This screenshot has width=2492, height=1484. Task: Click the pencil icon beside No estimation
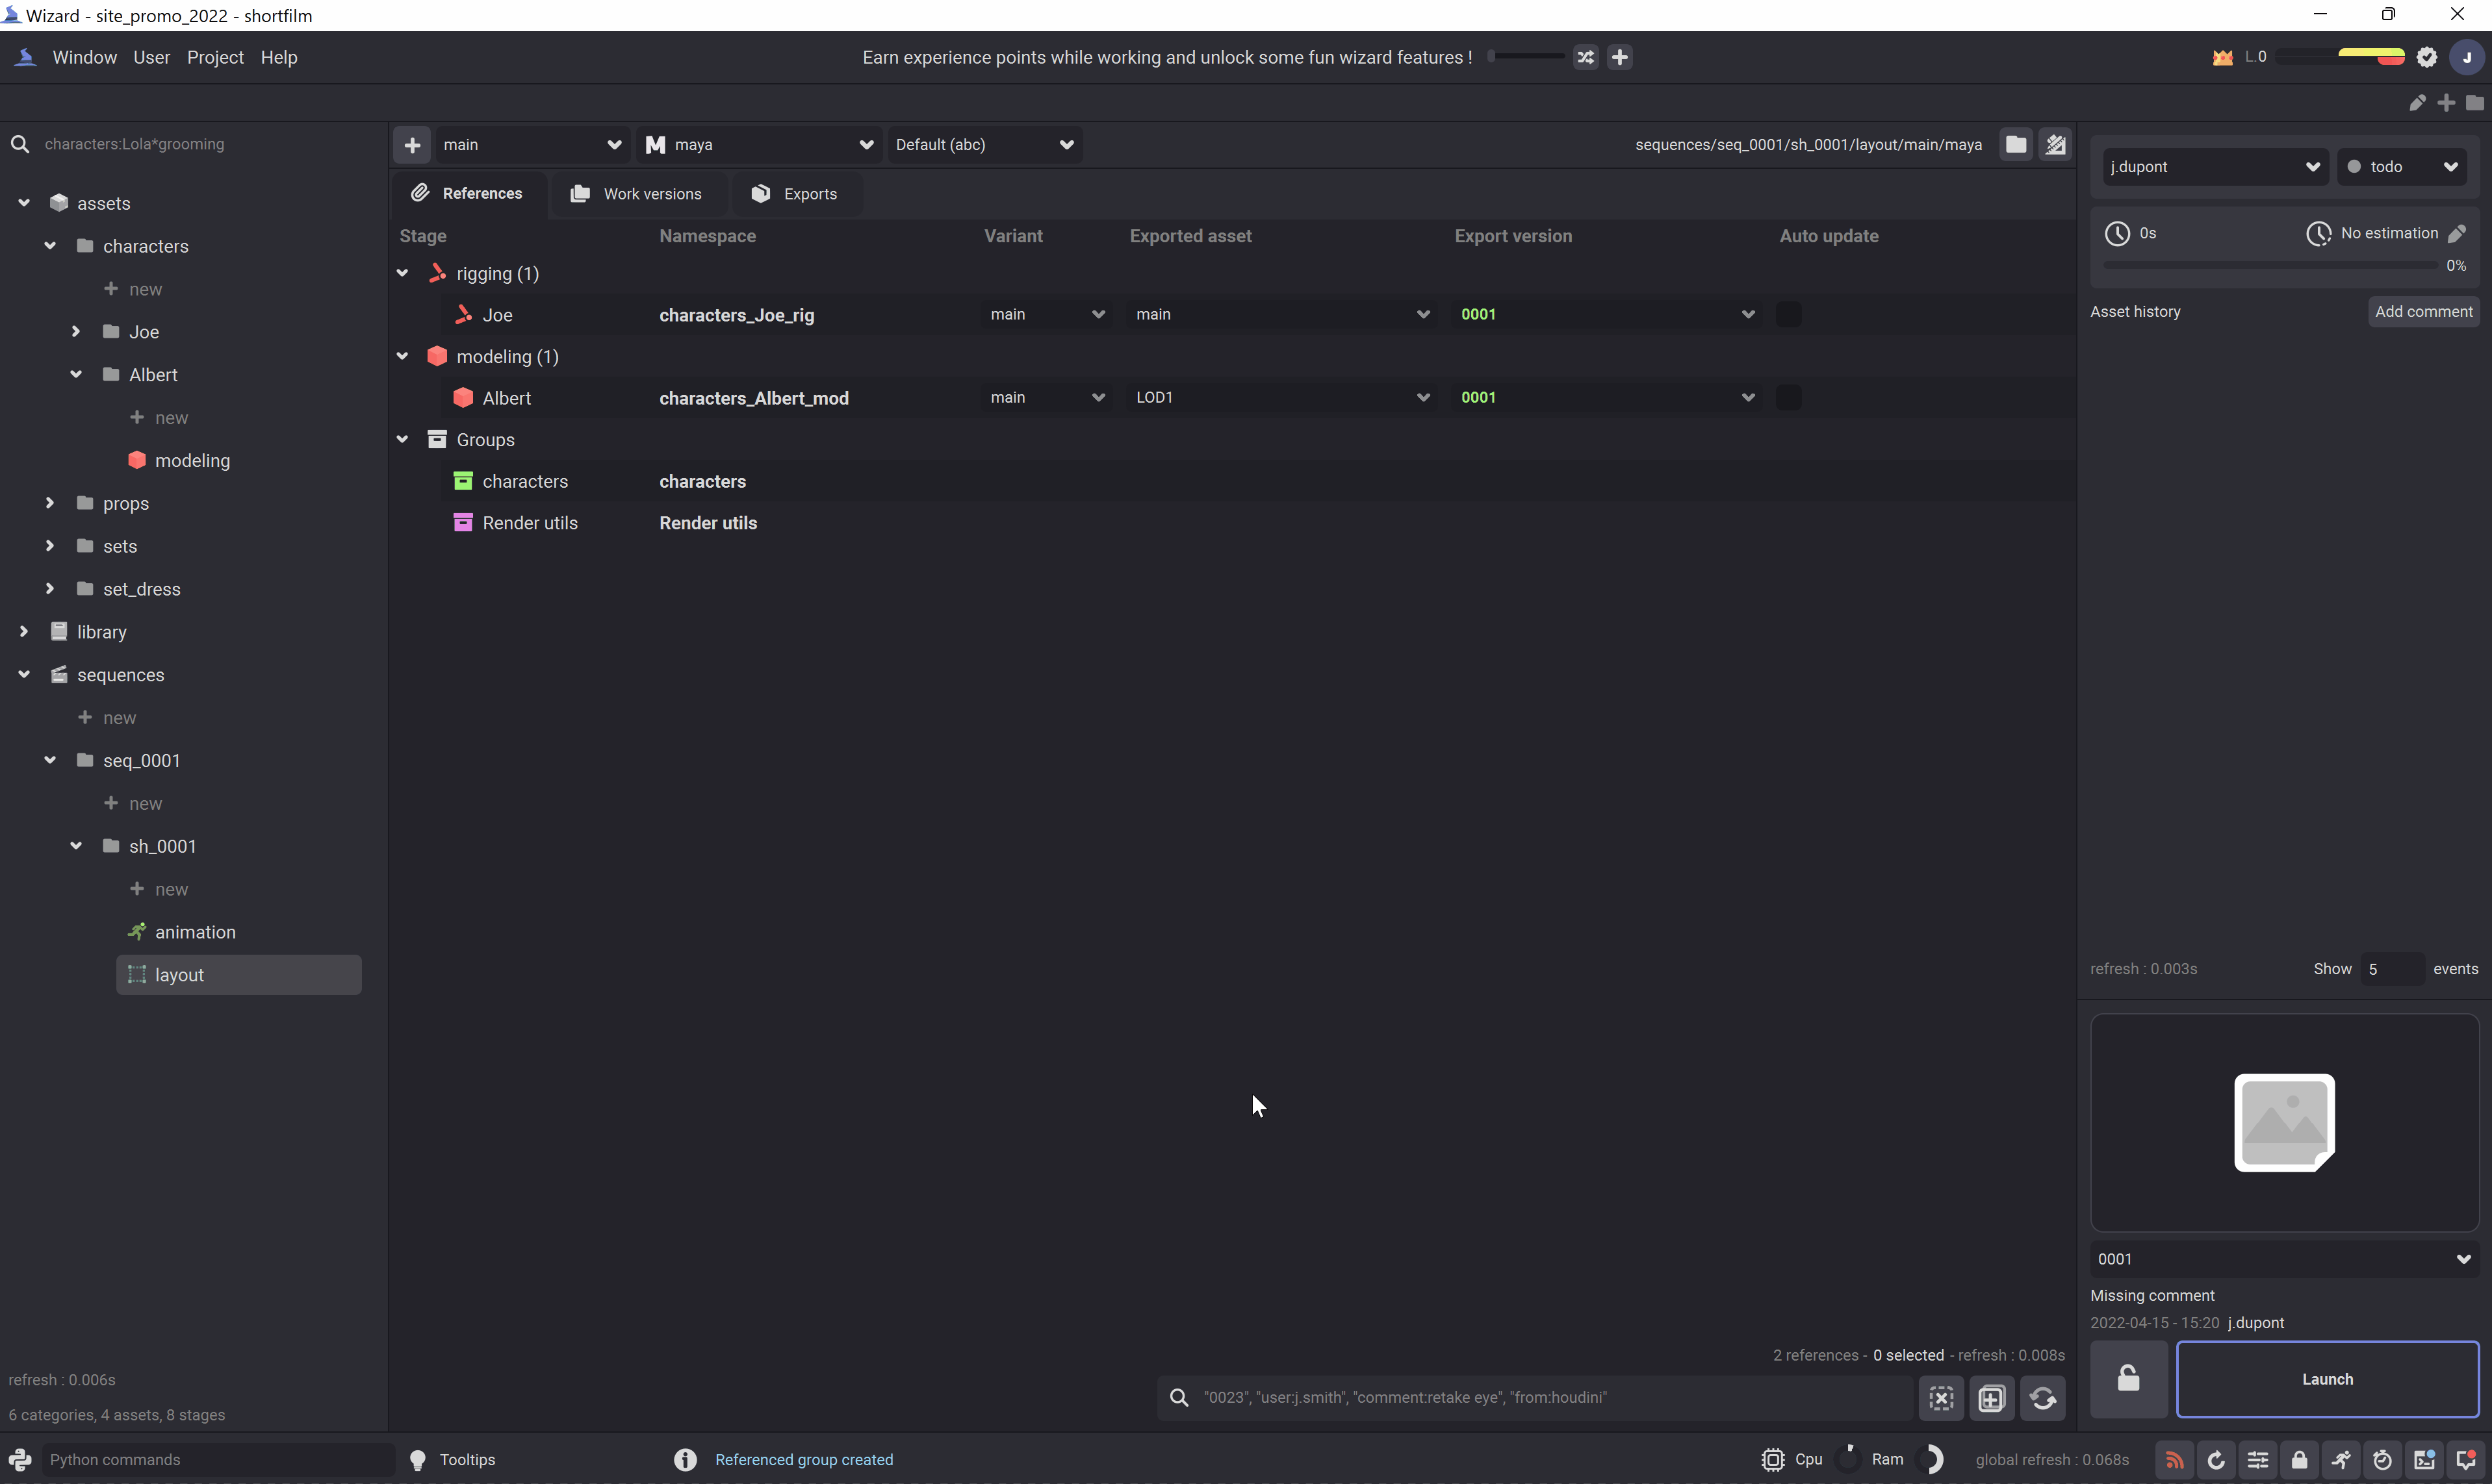pos(2457,234)
